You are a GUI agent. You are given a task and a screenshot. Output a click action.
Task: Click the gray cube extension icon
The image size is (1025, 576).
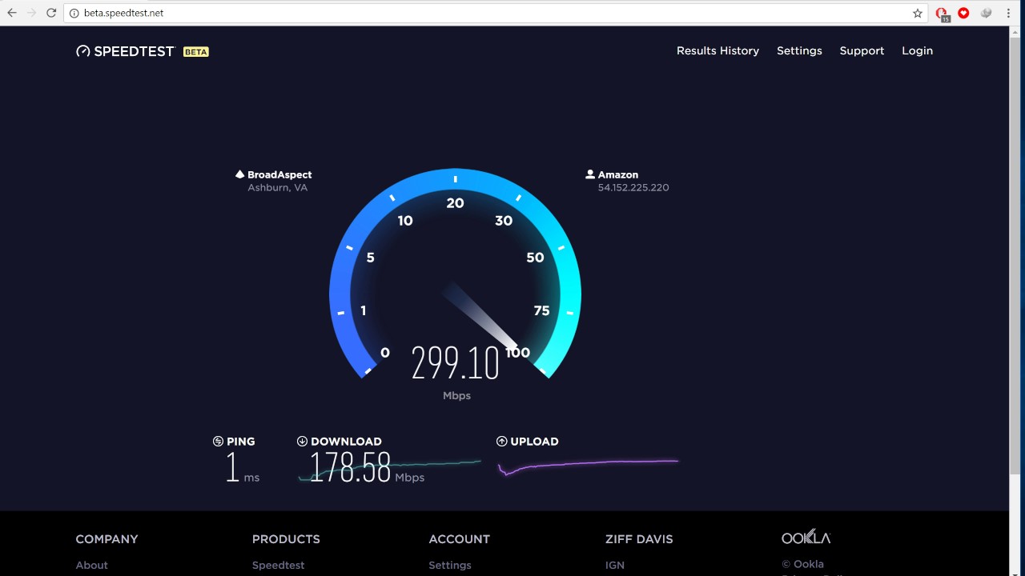[x=987, y=13]
